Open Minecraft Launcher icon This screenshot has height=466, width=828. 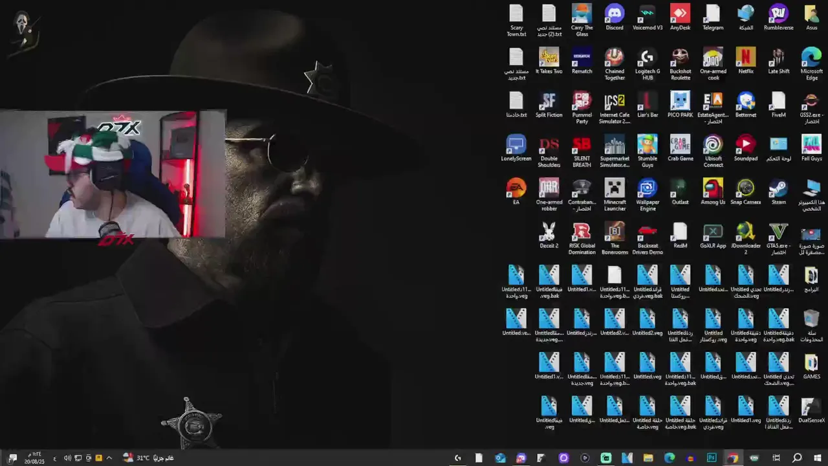pyautogui.click(x=615, y=194)
